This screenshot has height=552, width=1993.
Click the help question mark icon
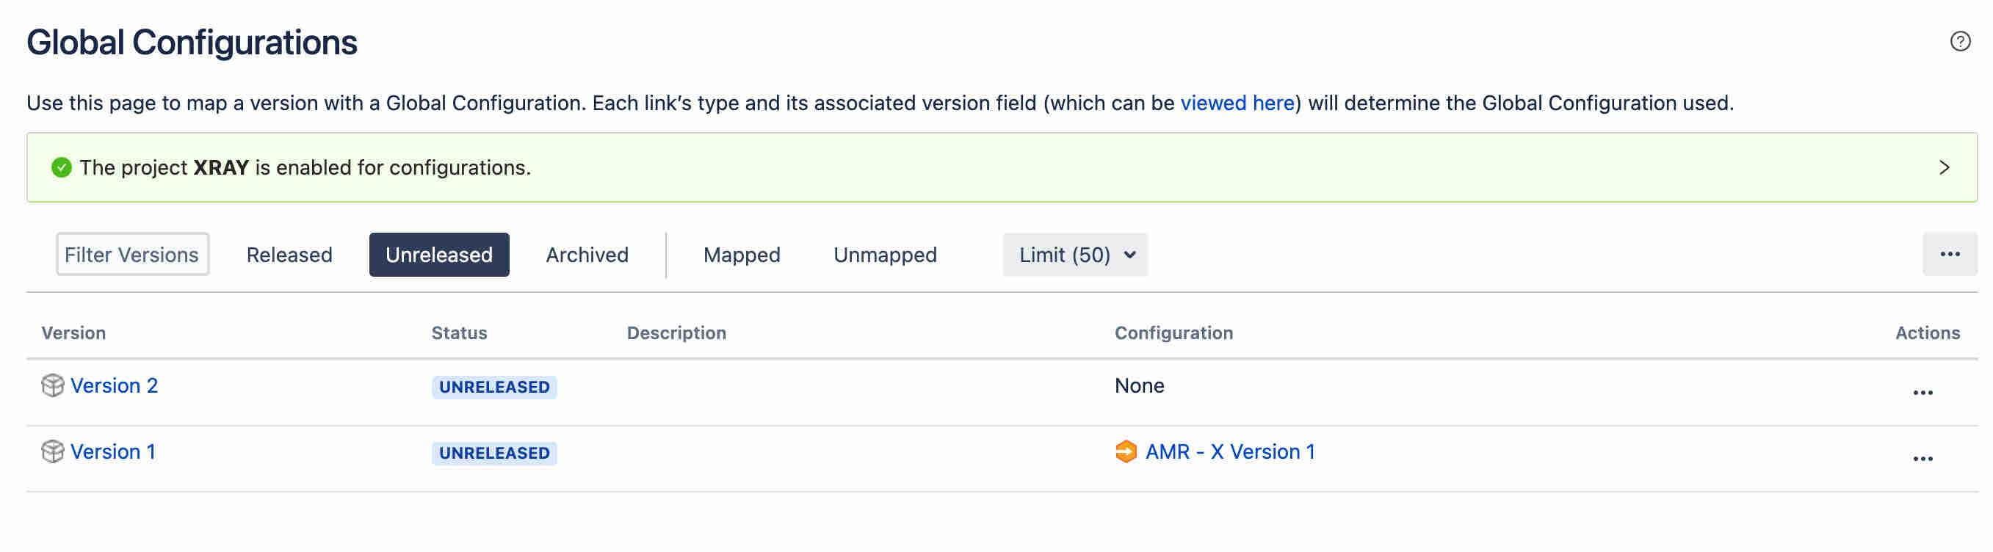coord(1960,41)
